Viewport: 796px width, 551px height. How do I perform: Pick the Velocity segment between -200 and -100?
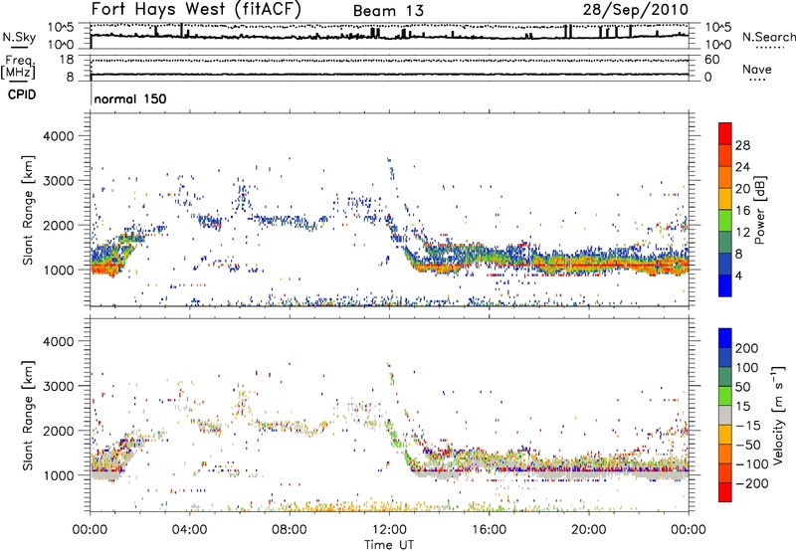[x=725, y=472]
